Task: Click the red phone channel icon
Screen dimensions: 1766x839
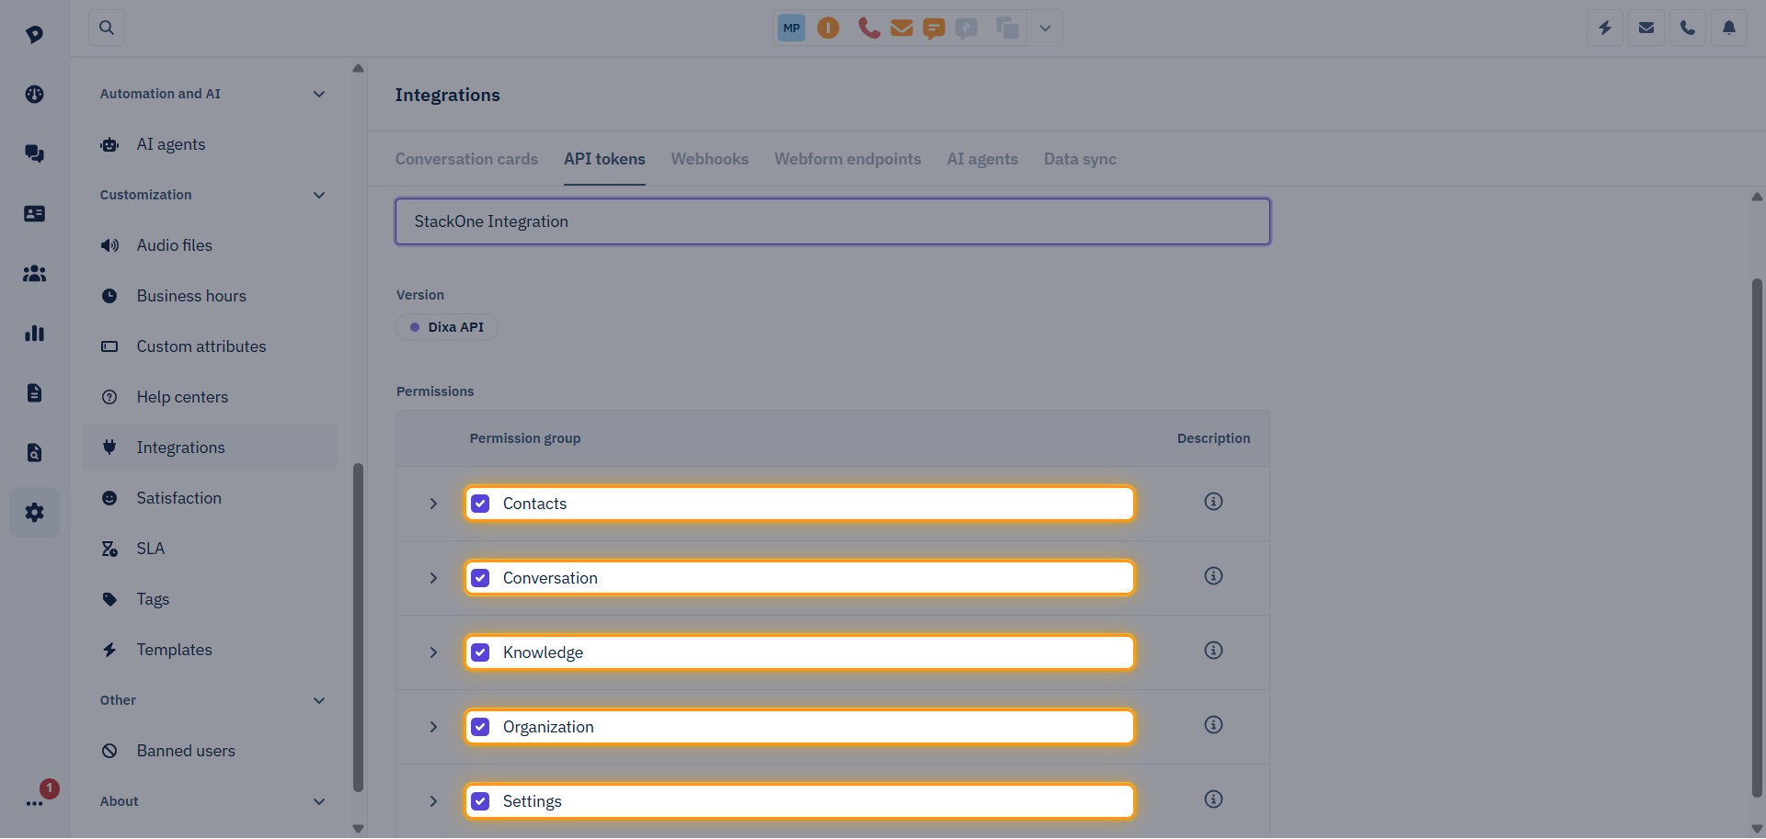Action: 868,28
